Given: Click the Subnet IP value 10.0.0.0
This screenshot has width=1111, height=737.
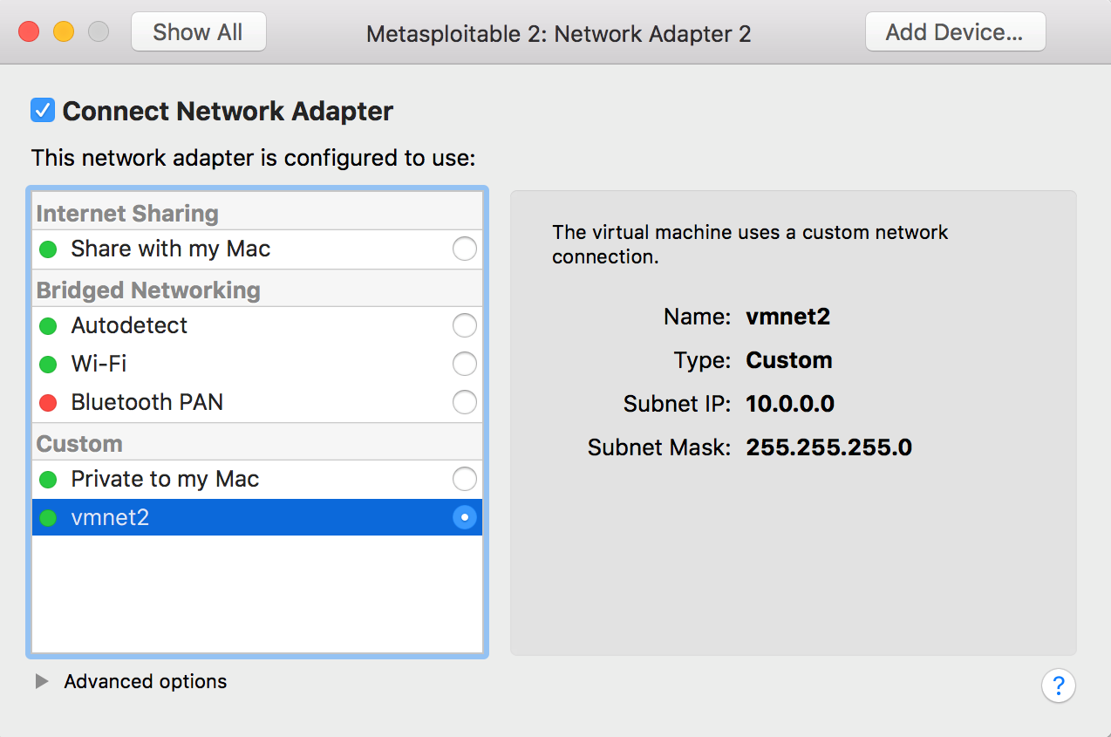Looking at the screenshot, I should (790, 404).
